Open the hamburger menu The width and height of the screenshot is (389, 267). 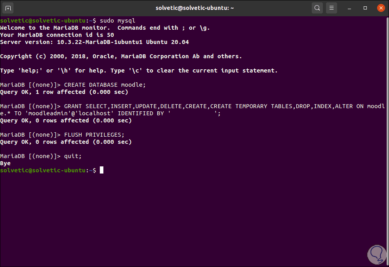(x=332, y=8)
